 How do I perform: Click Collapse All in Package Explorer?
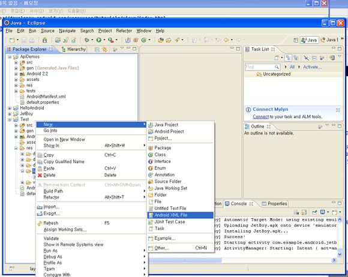(x=97, y=49)
